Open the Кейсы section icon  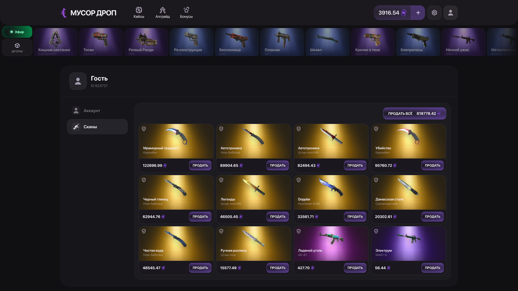tap(139, 10)
